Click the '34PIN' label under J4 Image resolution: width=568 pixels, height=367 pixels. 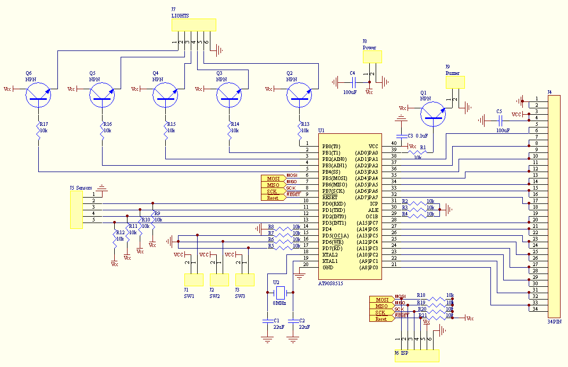point(554,321)
